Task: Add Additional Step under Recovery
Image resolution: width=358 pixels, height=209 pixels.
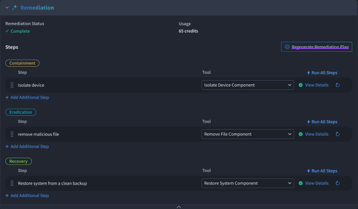Action: (27, 196)
